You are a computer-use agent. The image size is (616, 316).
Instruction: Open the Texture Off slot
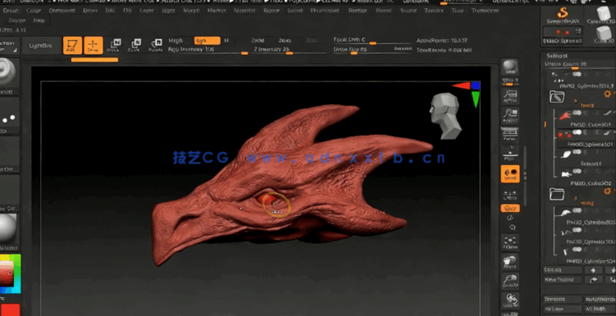pyautogui.click(x=9, y=193)
